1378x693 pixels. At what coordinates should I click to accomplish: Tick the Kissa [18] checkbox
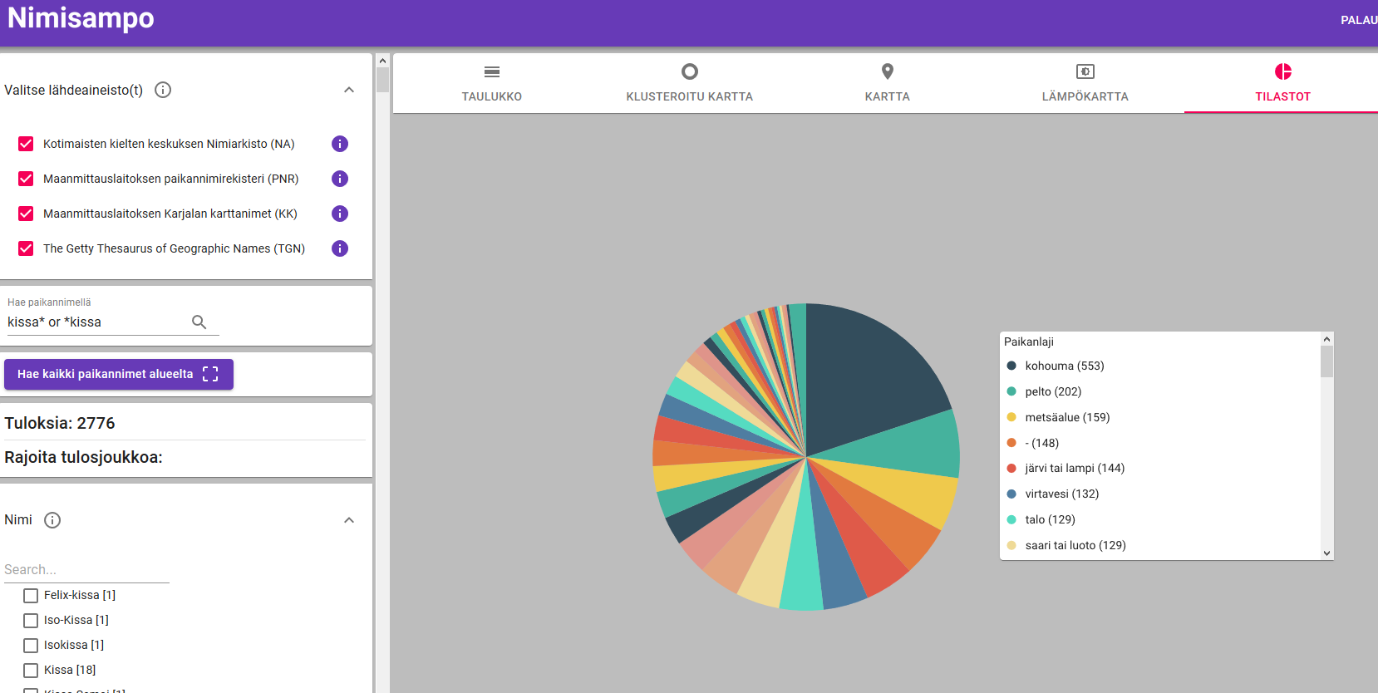(x=31, y=671)
